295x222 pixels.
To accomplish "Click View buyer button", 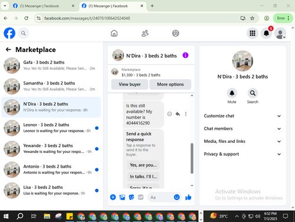I will click(130, 84).
